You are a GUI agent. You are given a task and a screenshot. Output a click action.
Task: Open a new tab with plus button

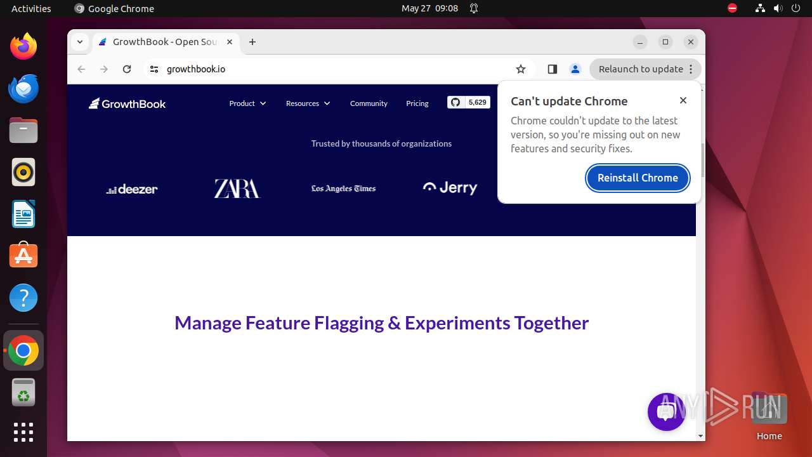point(252,42)
